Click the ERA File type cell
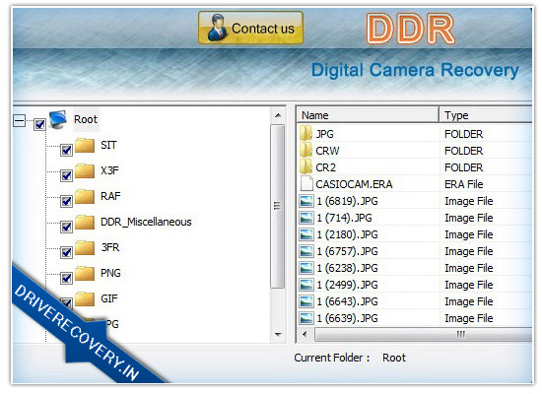542x394 pixels. coord(464,184)
